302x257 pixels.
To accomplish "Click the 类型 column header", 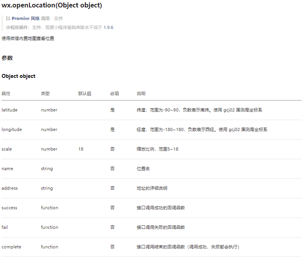I will coord(45,93).
